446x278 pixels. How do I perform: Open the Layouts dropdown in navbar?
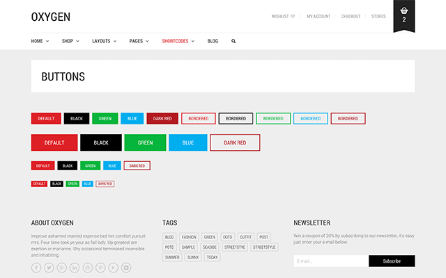104,41
